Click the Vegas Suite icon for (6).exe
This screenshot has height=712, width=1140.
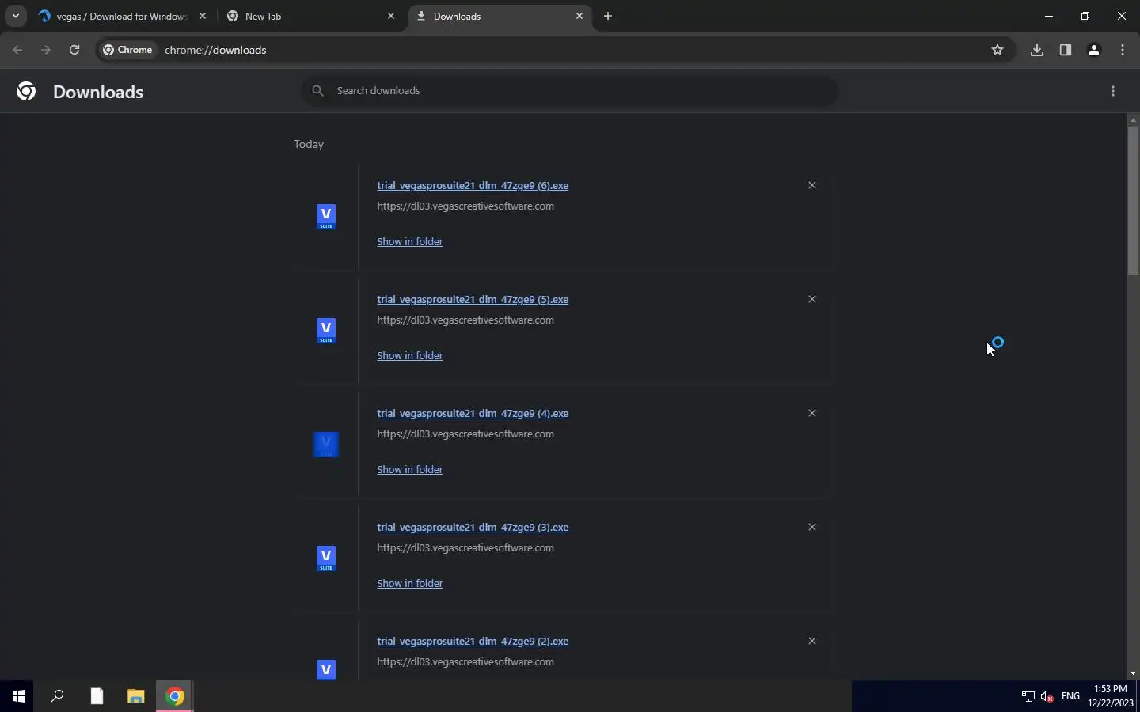pyautogui.click(x=326, y=217)
